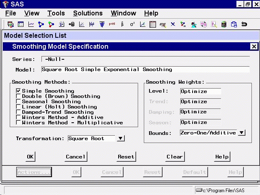Viewport: 260px width, 195px height.
Task: Check Double (Brown) Smoothing
Action: click(18, 96)
